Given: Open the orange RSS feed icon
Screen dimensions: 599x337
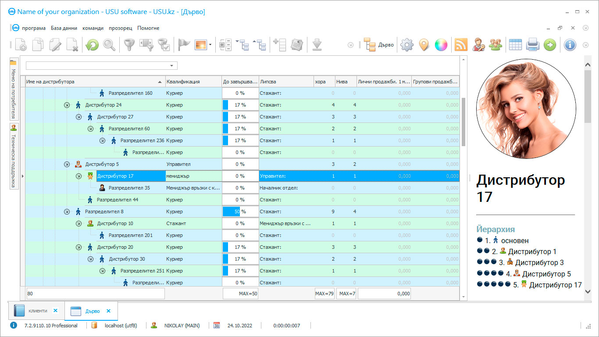Looking at the screenshot, I should (461, 45).
